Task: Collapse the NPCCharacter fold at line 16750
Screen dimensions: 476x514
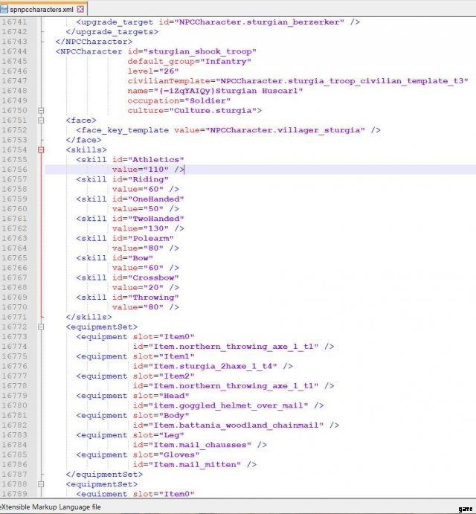Action: pyautogui.click(x=41, y=111)
